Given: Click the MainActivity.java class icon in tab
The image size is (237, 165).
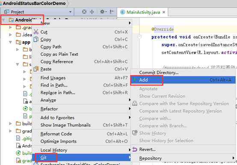Looking at the screenshot, I should click(123, 12).
